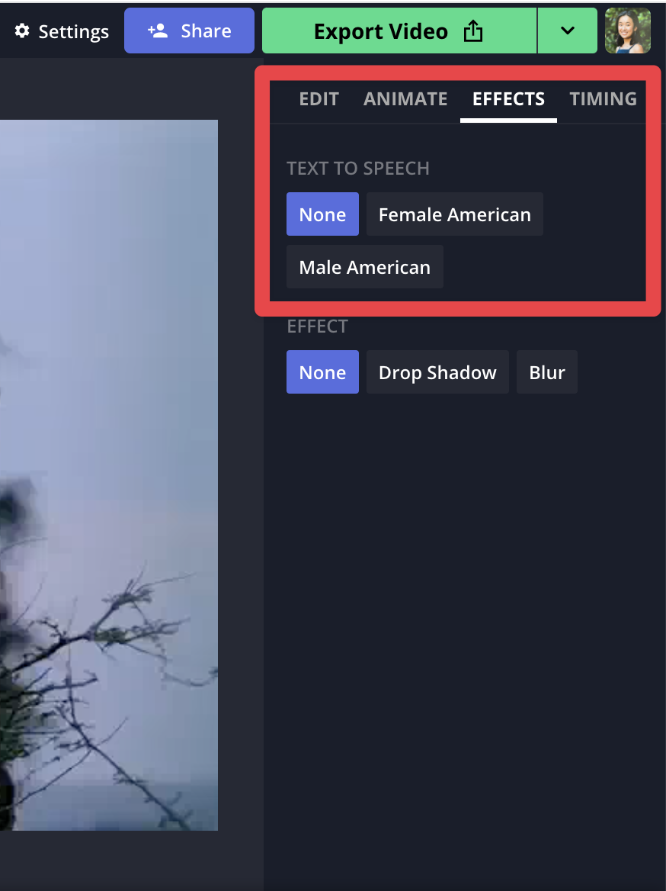Open Settings via the gear icon
Image resolution: width=666 pixels, height=891 pixels.
coord(22,31)
